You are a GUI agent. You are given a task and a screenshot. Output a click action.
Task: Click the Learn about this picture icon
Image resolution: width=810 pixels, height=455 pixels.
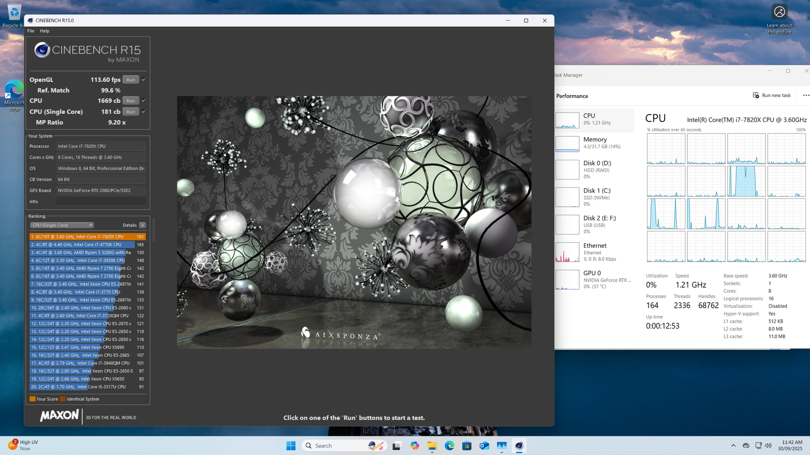pyautogui.click(x=779, y=12)
